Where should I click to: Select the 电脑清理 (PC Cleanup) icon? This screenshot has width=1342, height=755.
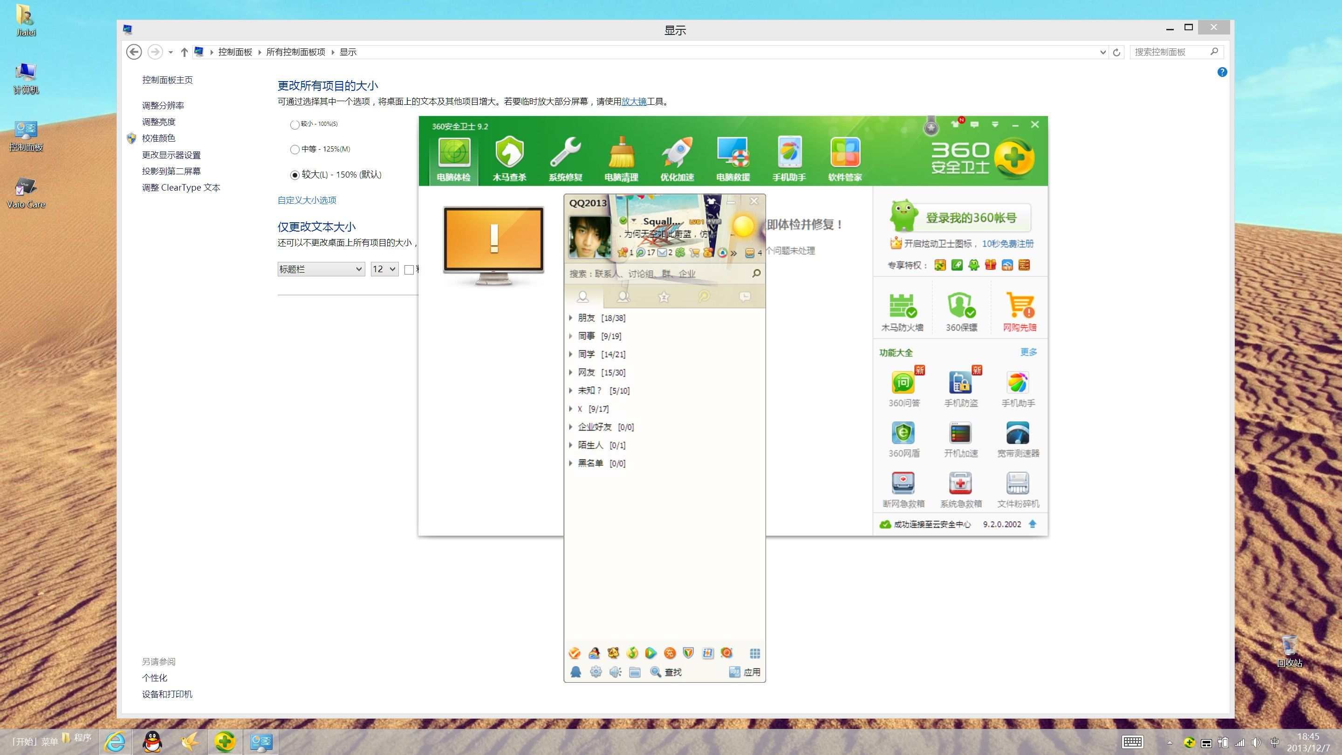(x=619, y=157)
